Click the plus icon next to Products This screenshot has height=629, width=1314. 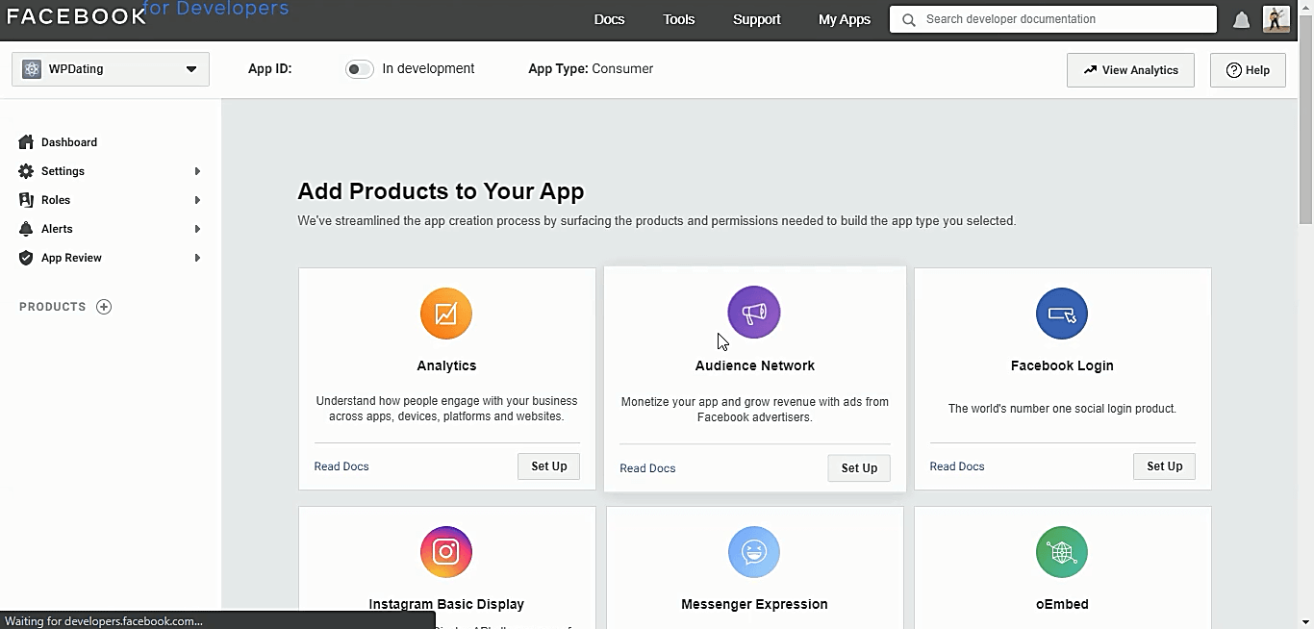click(x=104, y=307)
